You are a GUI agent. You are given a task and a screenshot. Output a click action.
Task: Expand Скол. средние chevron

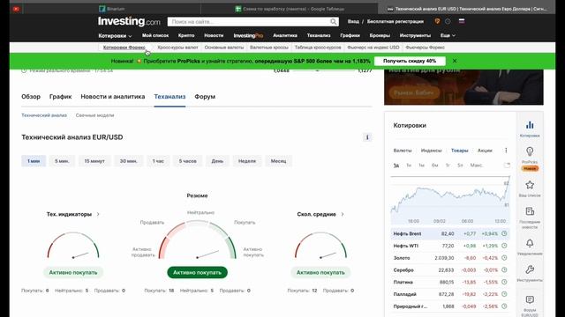(x=343, y=214)
